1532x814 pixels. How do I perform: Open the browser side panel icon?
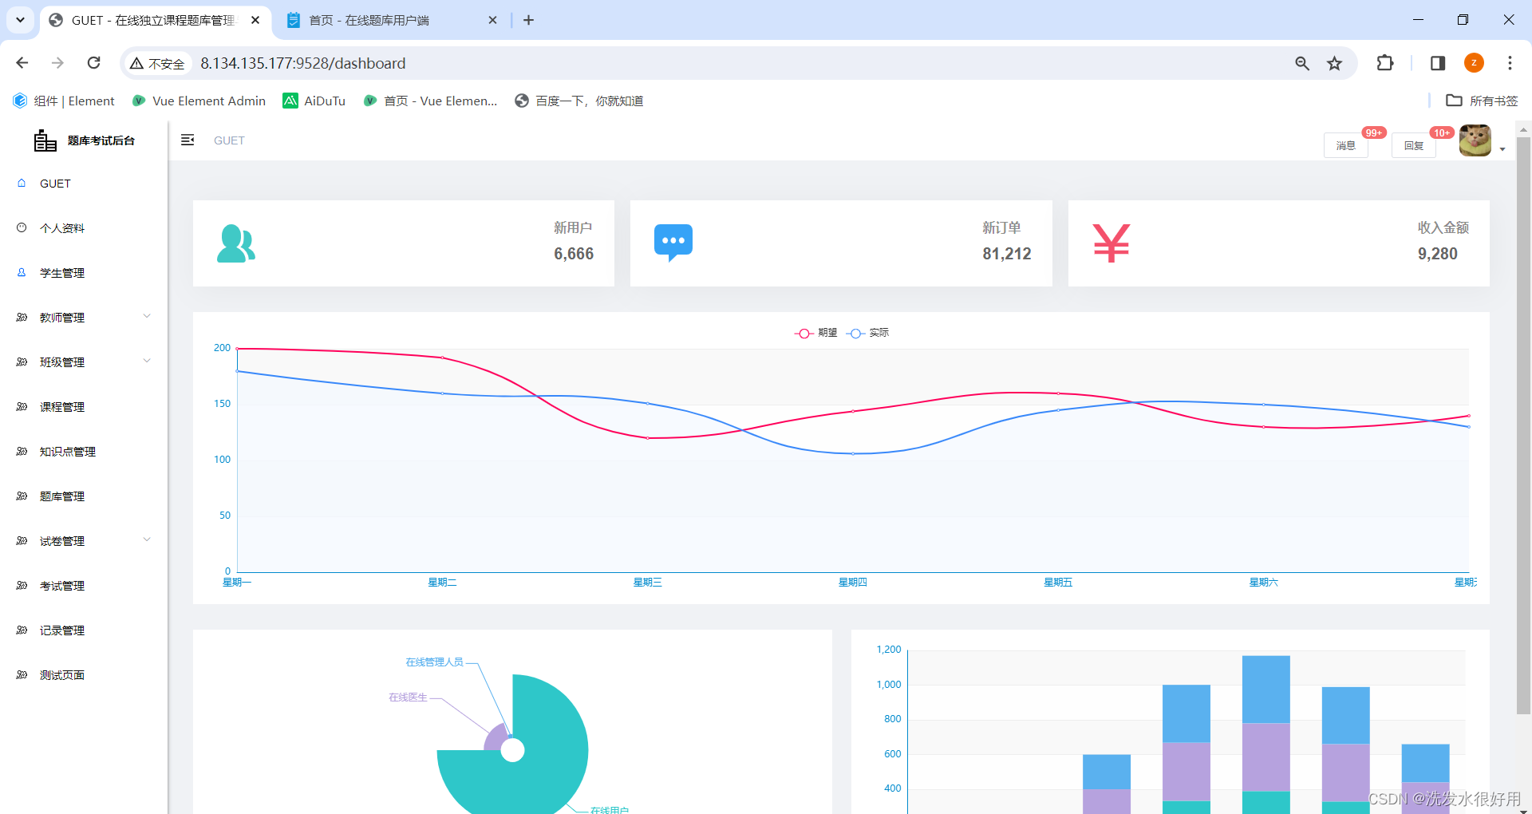(1437, 63)
